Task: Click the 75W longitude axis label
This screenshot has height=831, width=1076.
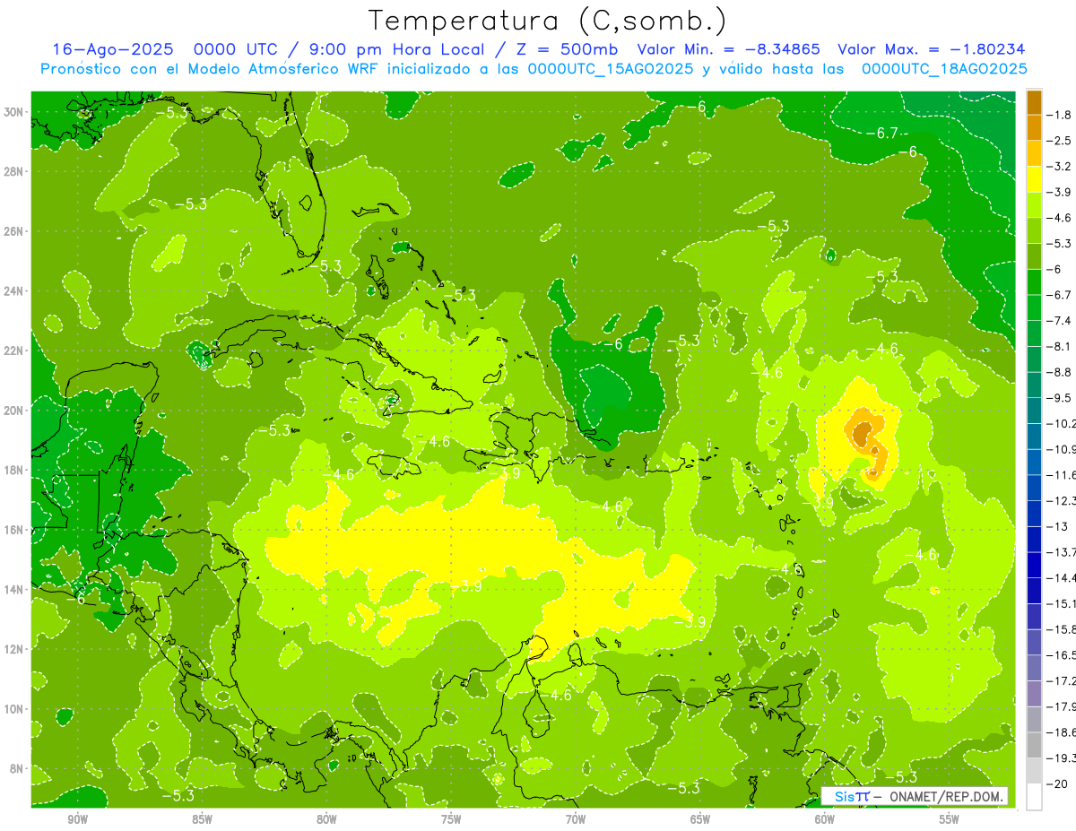Action: (x=451, y=819)
